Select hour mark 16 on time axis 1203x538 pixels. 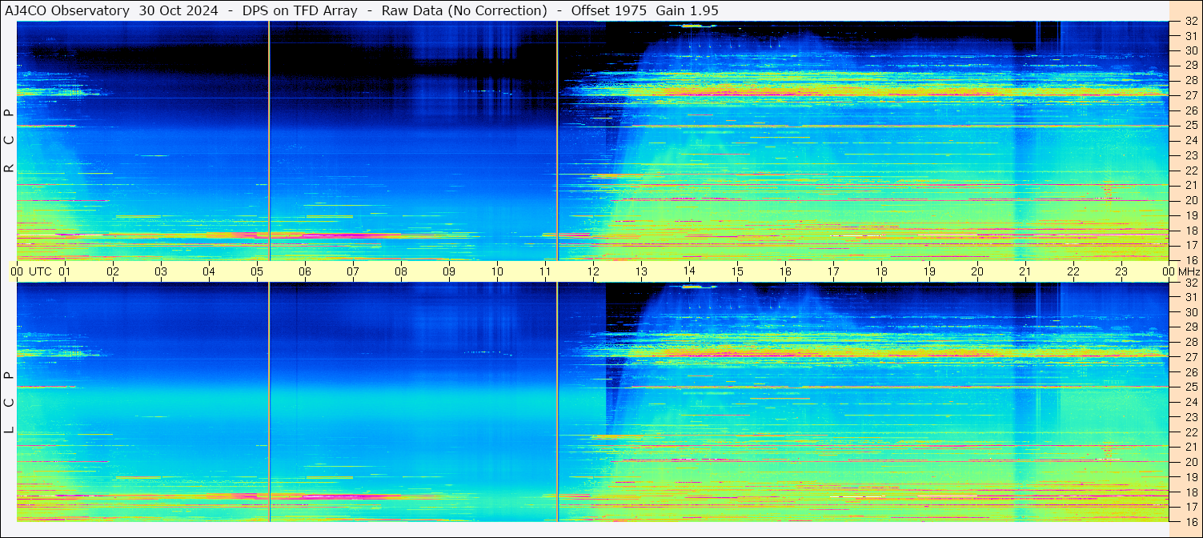point(785,271)
